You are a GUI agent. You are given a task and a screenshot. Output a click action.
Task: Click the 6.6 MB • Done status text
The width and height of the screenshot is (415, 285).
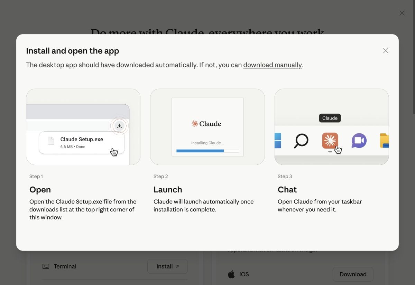point(73,147)
